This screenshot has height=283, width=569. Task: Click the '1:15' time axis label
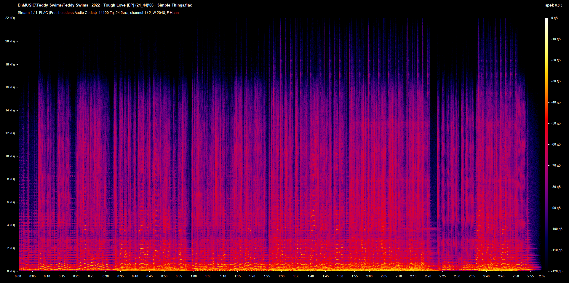(x=237, y=276)
